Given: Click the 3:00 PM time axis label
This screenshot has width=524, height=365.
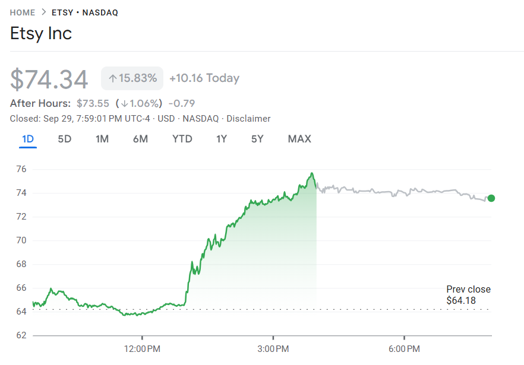Looking at the screenshot, I should coord(273,348).
